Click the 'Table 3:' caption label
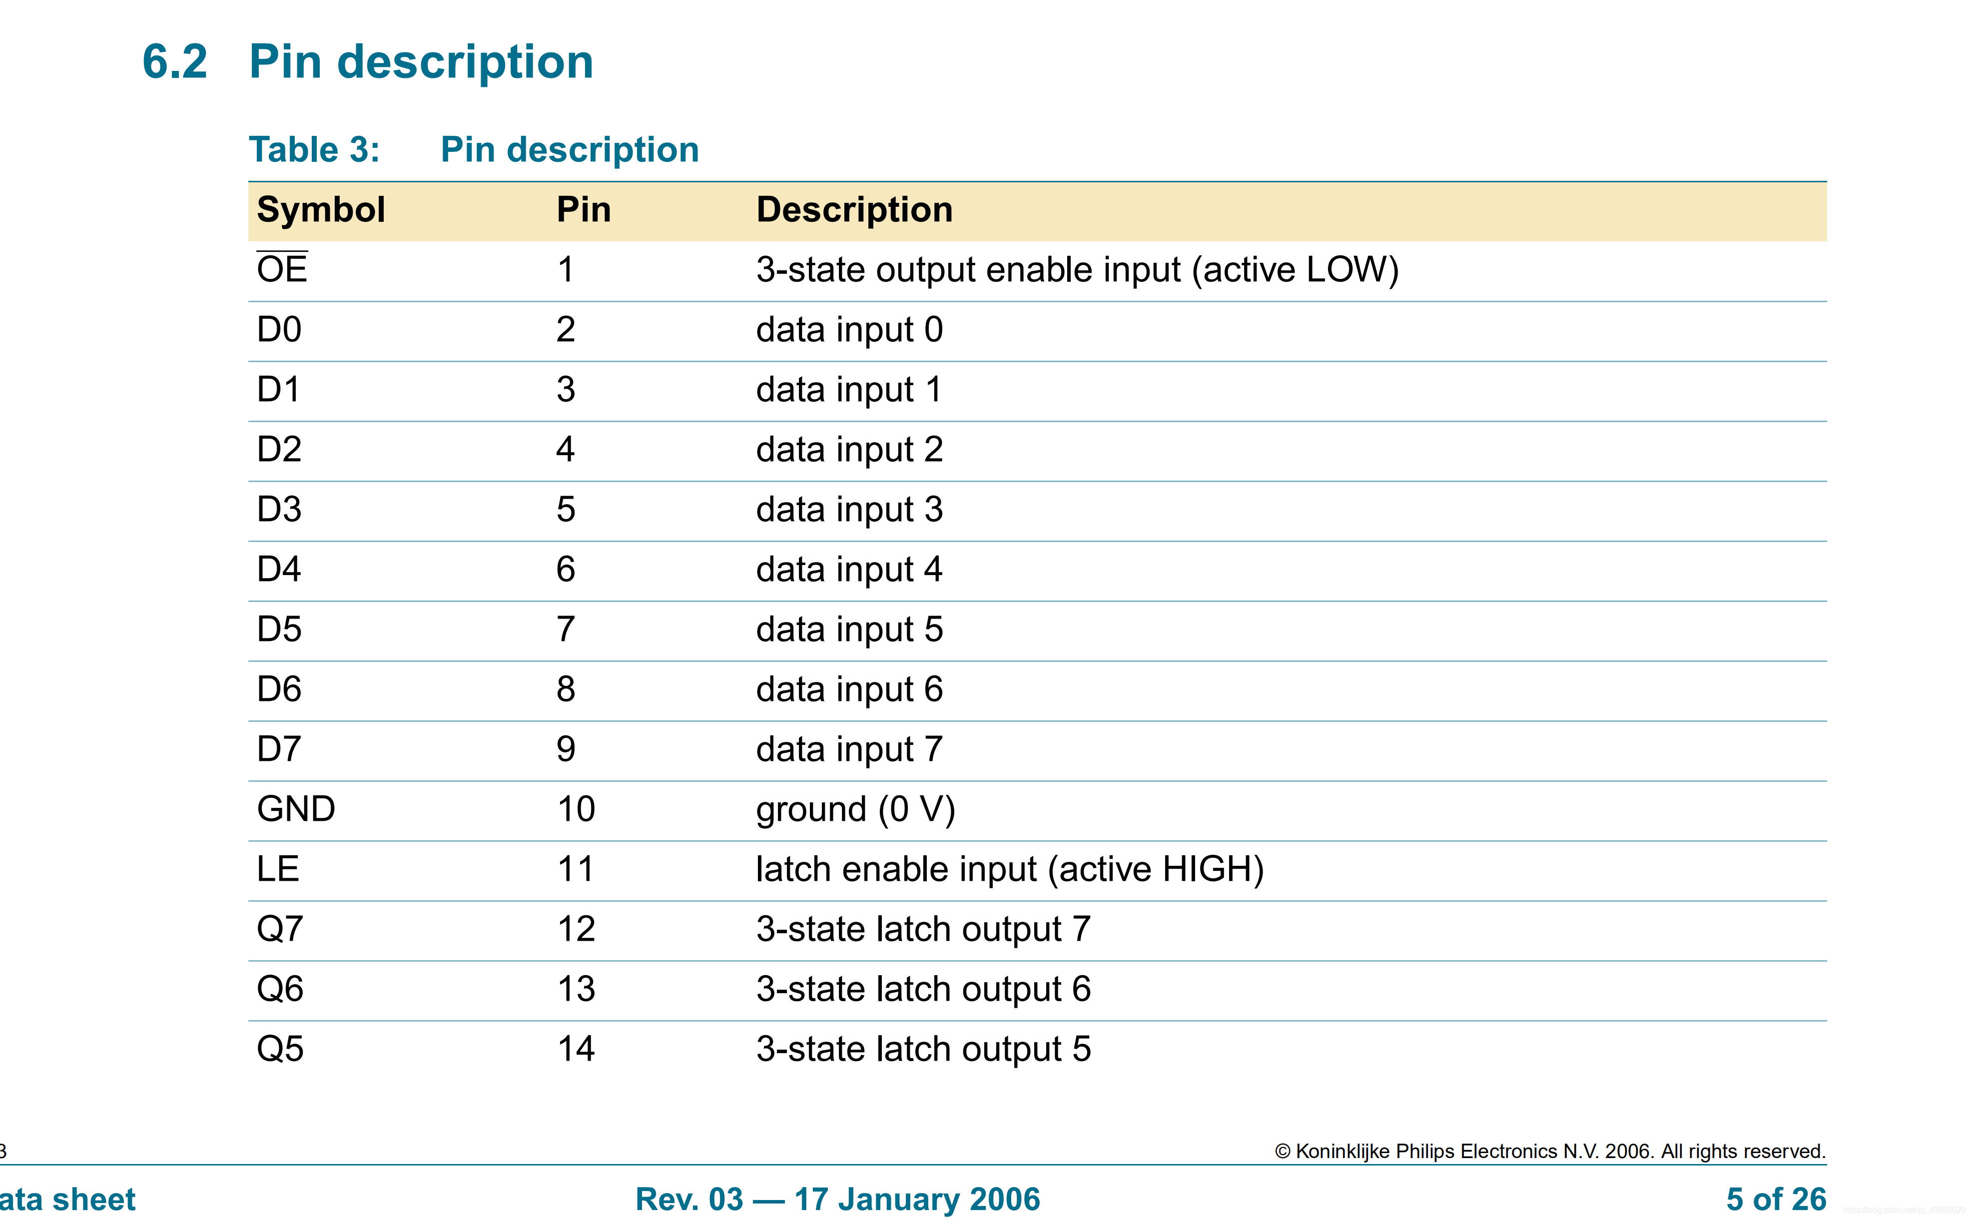This screenshot has height=1219, width=1970. click(x=314, y=150)
